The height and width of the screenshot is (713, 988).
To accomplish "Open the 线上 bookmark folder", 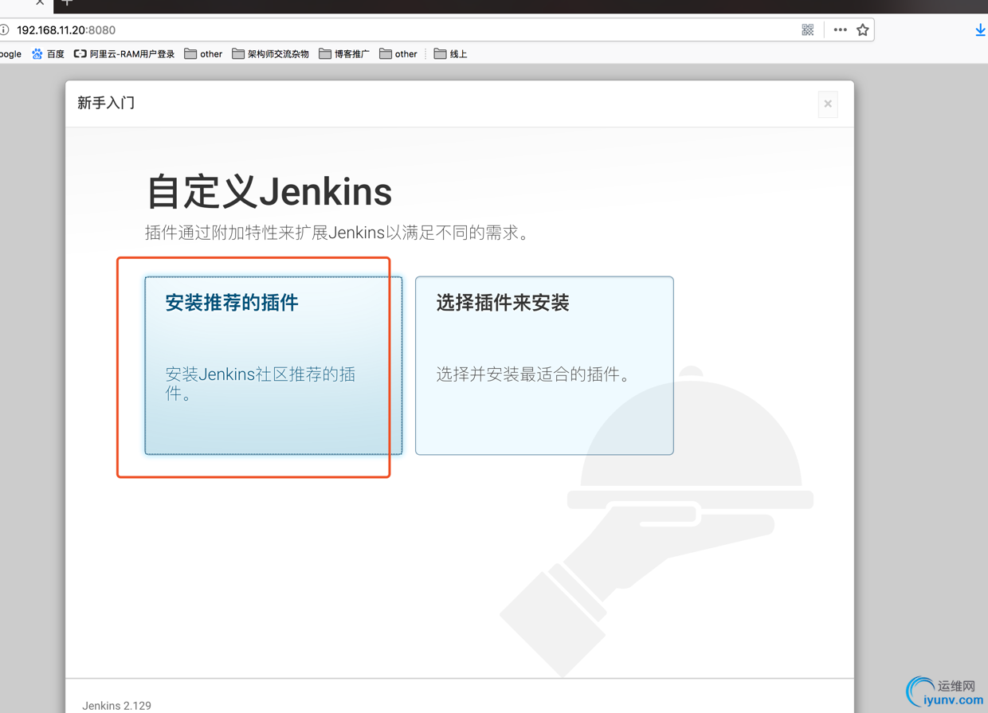I will pyautogui.click(x=451, y=54).
